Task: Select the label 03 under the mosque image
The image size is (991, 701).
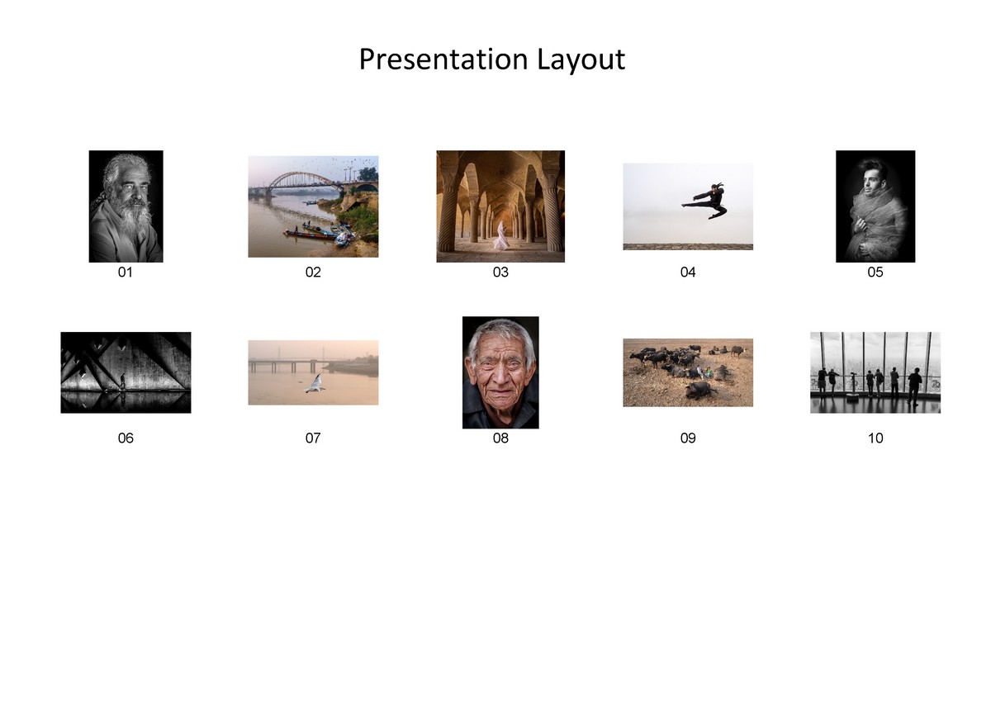Action: [x=500, y=272]
